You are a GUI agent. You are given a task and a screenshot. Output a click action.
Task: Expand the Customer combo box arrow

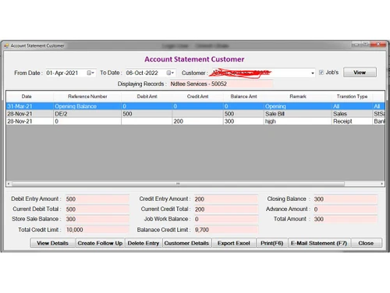click(313, 73)
